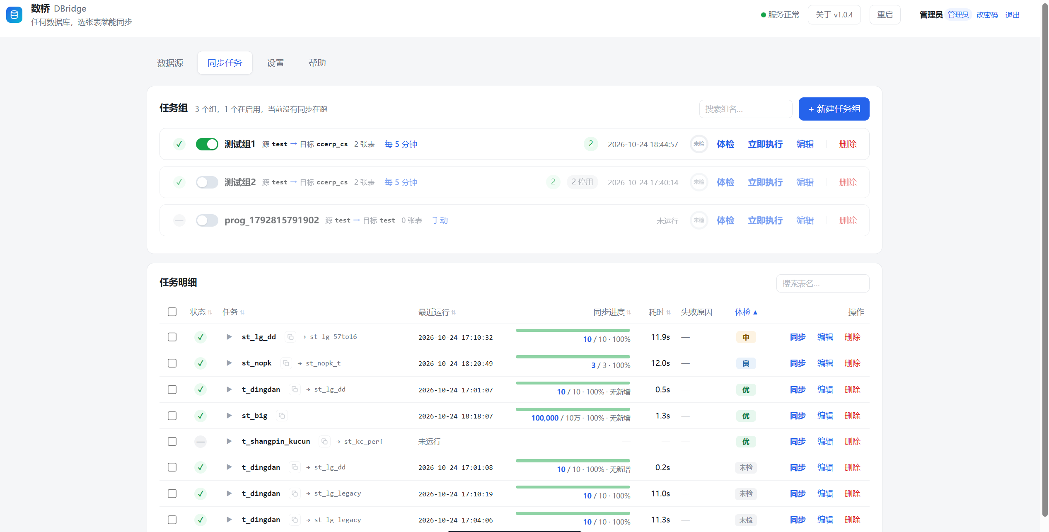The image size is (1049, 532).
Task: Click the DBridge database logo icon
Action: pyautogui.click(x=14, y=15)
